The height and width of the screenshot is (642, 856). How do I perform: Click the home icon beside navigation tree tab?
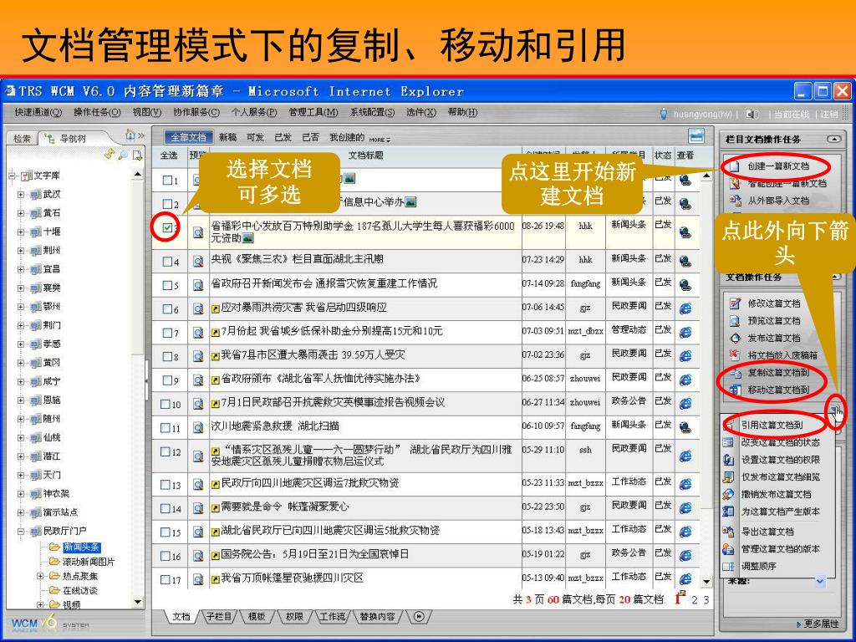130,135
